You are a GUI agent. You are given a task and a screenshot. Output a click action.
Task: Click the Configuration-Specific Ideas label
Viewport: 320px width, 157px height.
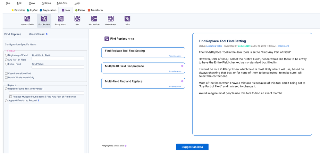pyautogui.click(x=21, y=44)
